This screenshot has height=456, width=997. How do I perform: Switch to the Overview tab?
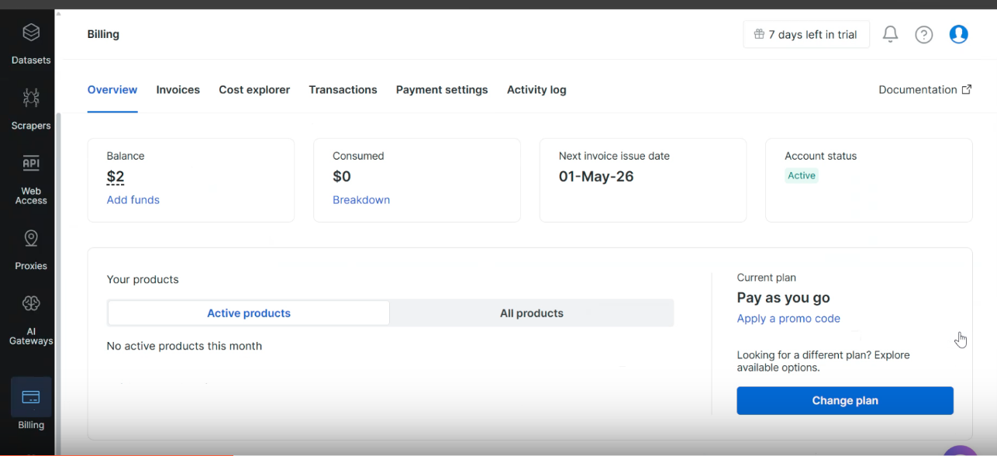[112, 90]
